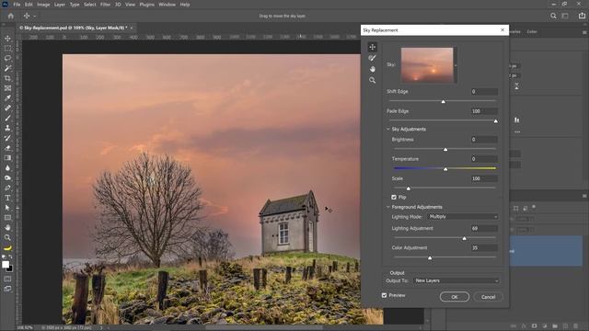The height and width of the screenshot is (331, 589).
Task: Select the Path Selection tool
Action: tap(7, 208)
